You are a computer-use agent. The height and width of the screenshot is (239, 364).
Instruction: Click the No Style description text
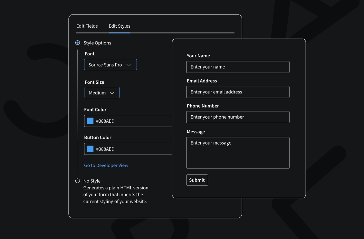tap(116, 195)
